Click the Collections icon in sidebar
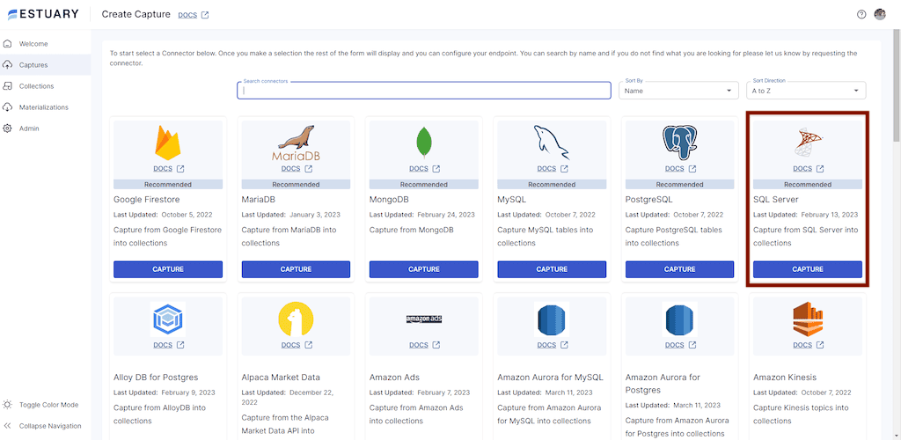901x440 pixels. [8, 86]
